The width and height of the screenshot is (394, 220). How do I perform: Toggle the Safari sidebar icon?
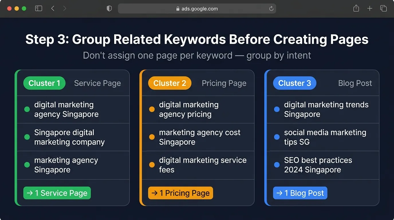[x=38, y=8]
